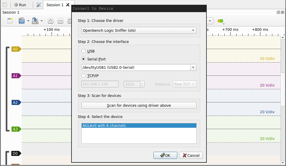This screenshot has width=286, height=166.
Task: Click the +800 ms ruler mark
Action: 260,30
